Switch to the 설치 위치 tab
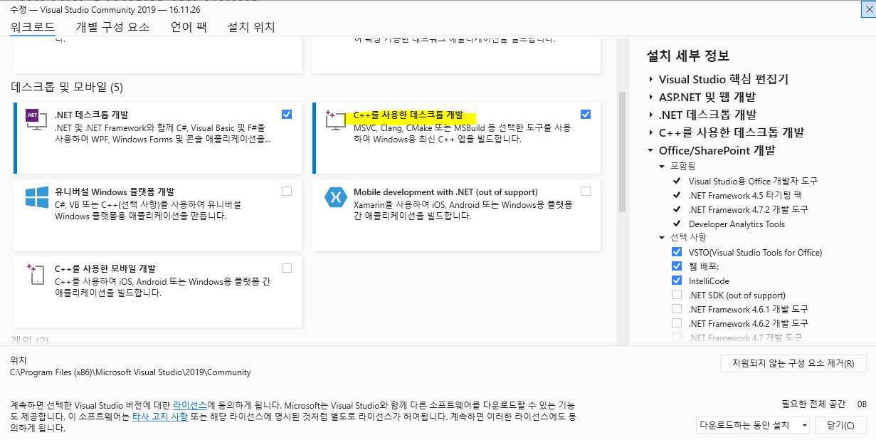 251,27
